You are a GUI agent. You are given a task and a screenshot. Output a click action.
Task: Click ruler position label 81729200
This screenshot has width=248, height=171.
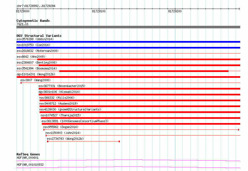pyautogui.click(x=175, y=11)
